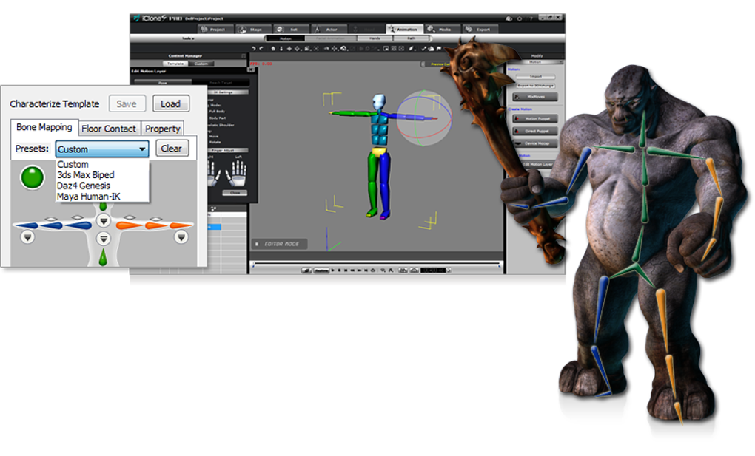Viewport: 755px width, 456px height.
Task: Click the Play button in playback bar
Action: tap(333, 270)
